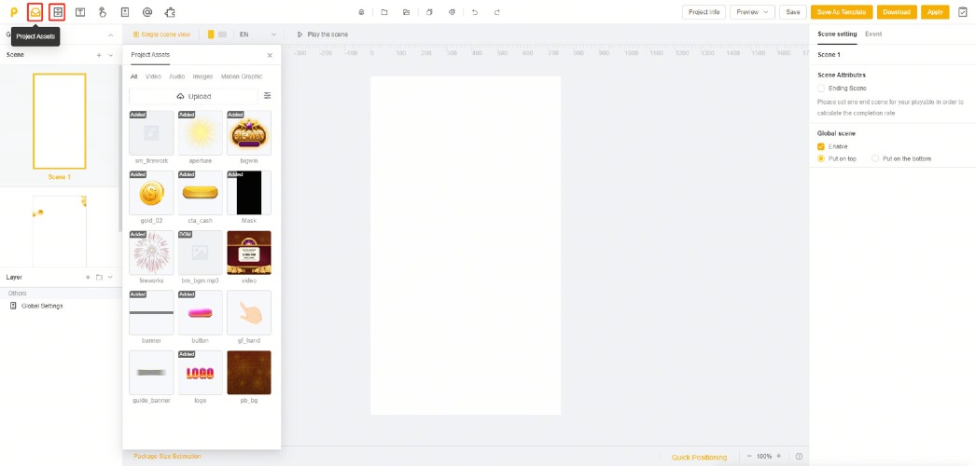The height and width of the screenshot is (466, 976).
Task: Open Package Size Estimation link
Action: pos(167,456)
